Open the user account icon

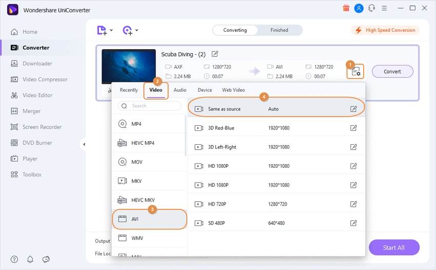click(359, 8)
